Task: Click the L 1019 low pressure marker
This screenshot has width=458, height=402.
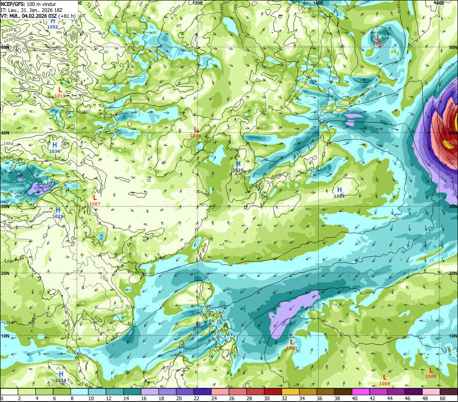Action: tap(60, 92)
